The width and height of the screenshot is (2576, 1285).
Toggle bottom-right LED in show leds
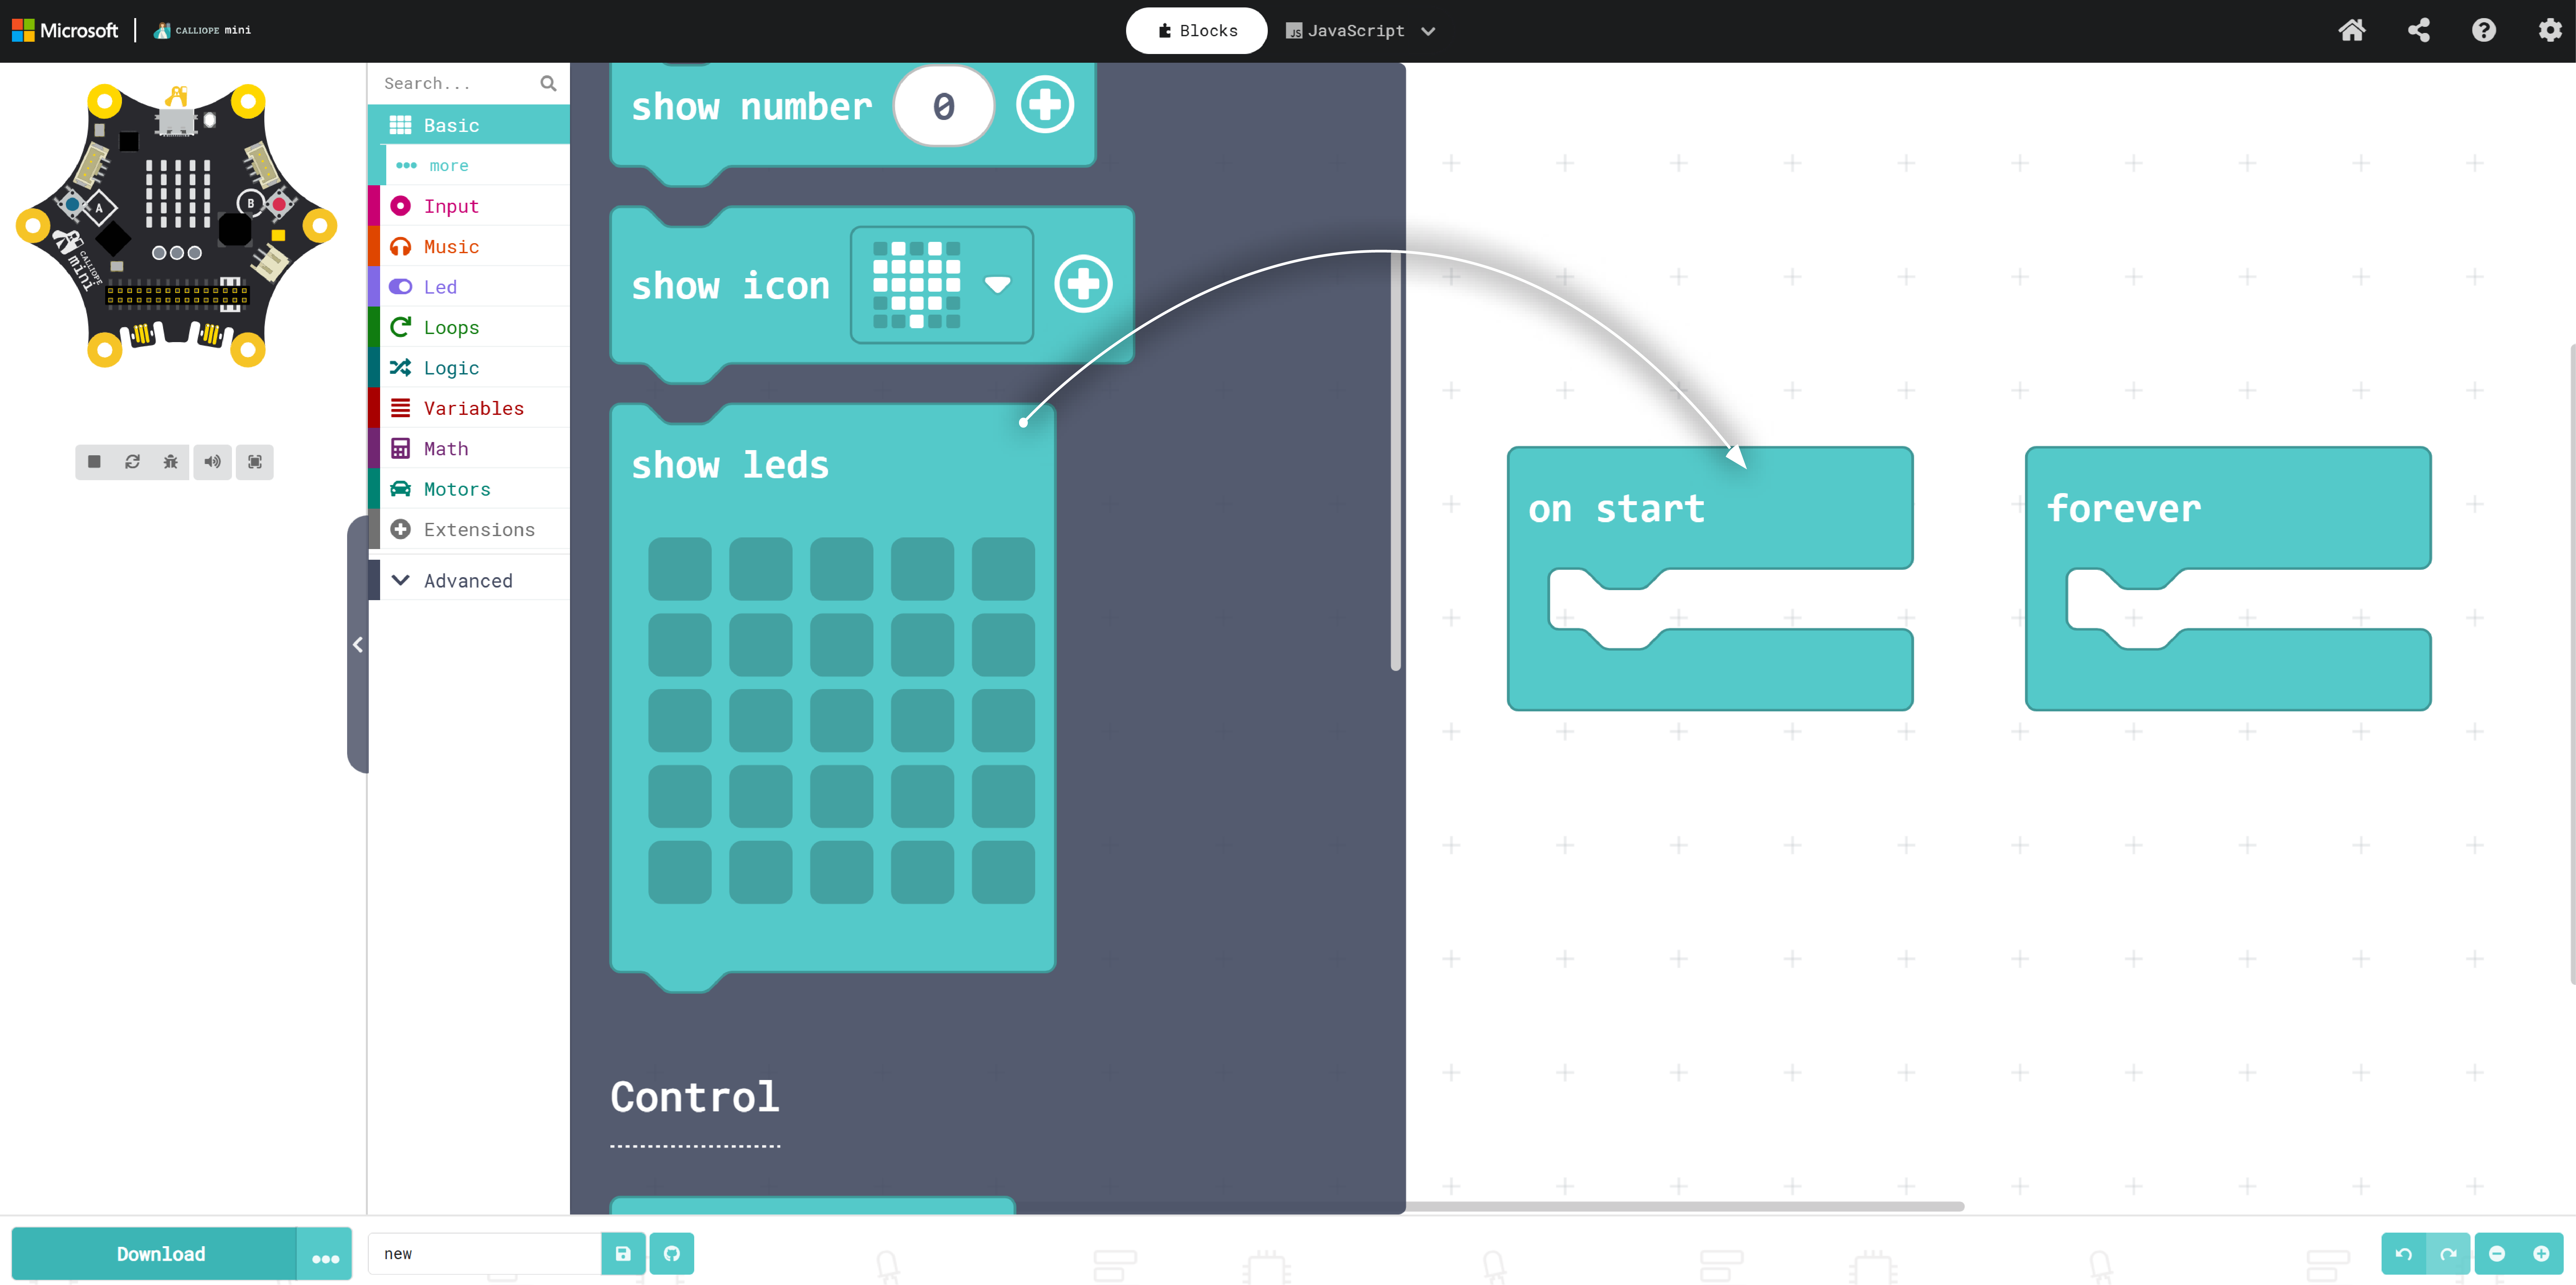pos(1003,872)
